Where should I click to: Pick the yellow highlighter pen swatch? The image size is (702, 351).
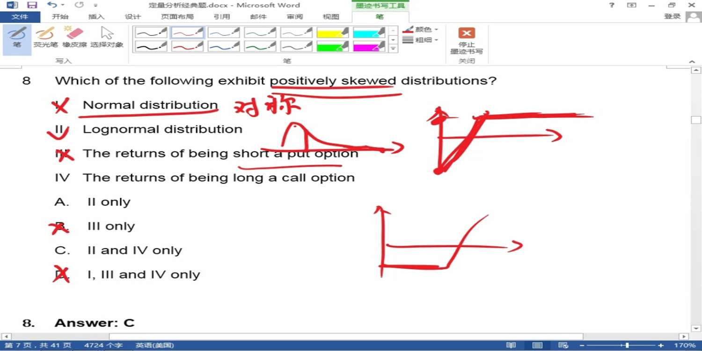click(x=332, y=32)
